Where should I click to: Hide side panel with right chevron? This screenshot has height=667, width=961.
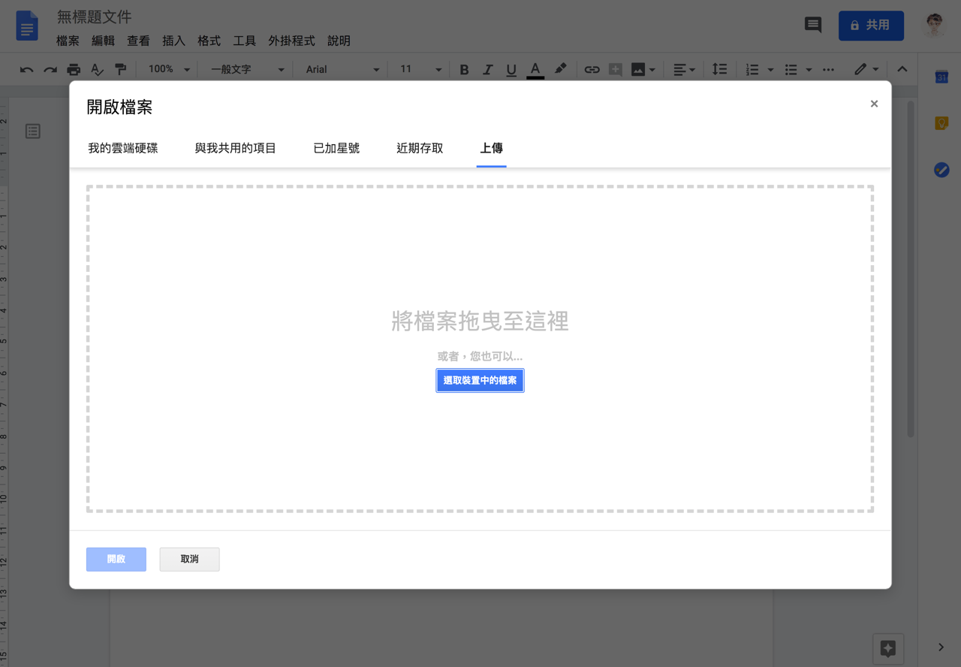coord(941,647)
